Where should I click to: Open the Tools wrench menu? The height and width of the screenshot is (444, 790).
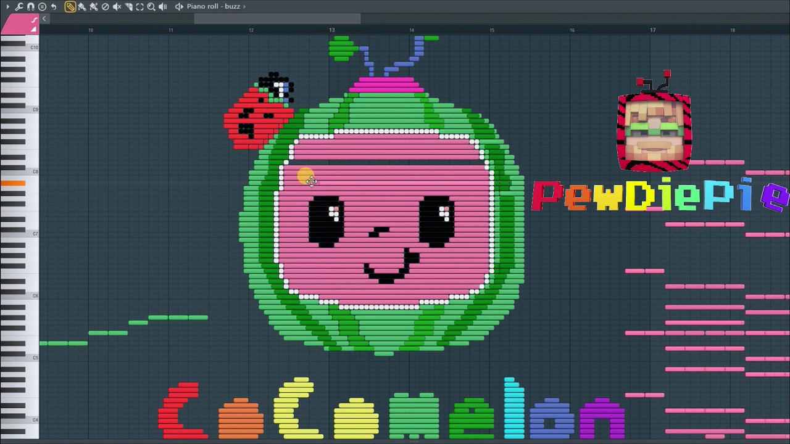pos(19,7)
